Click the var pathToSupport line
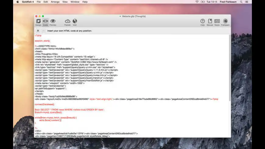 coord(51,88)
